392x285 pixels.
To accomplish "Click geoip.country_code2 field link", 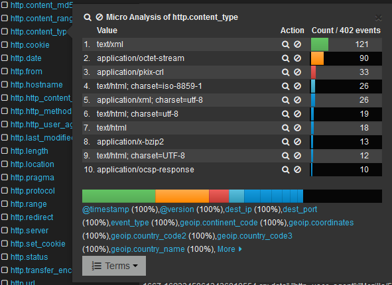I will point(149,236).
